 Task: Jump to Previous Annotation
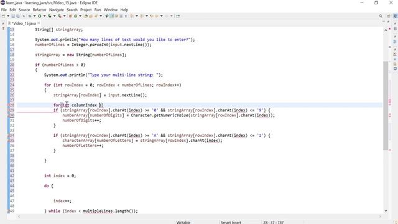[142, 16]
